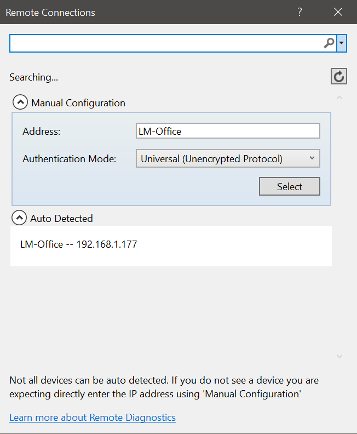
Task: Close the Remote Connections dialog
Action: 338,12
